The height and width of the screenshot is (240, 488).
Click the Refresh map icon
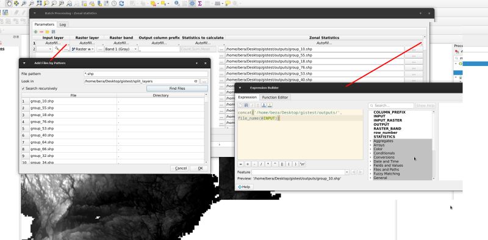(x=121, y=4)
